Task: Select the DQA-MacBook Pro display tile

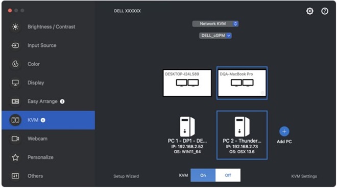Action: tap(242, 83)
